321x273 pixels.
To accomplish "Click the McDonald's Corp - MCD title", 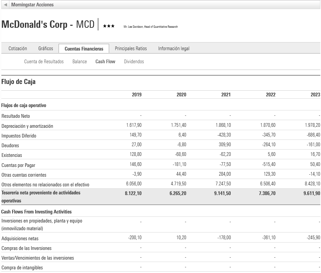I will coord(48,24).
